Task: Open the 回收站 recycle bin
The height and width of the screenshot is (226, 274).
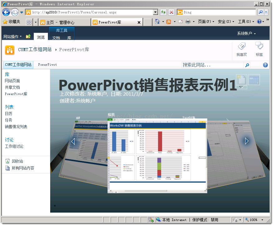Action: pyautogui.click(x=14, y=161)
